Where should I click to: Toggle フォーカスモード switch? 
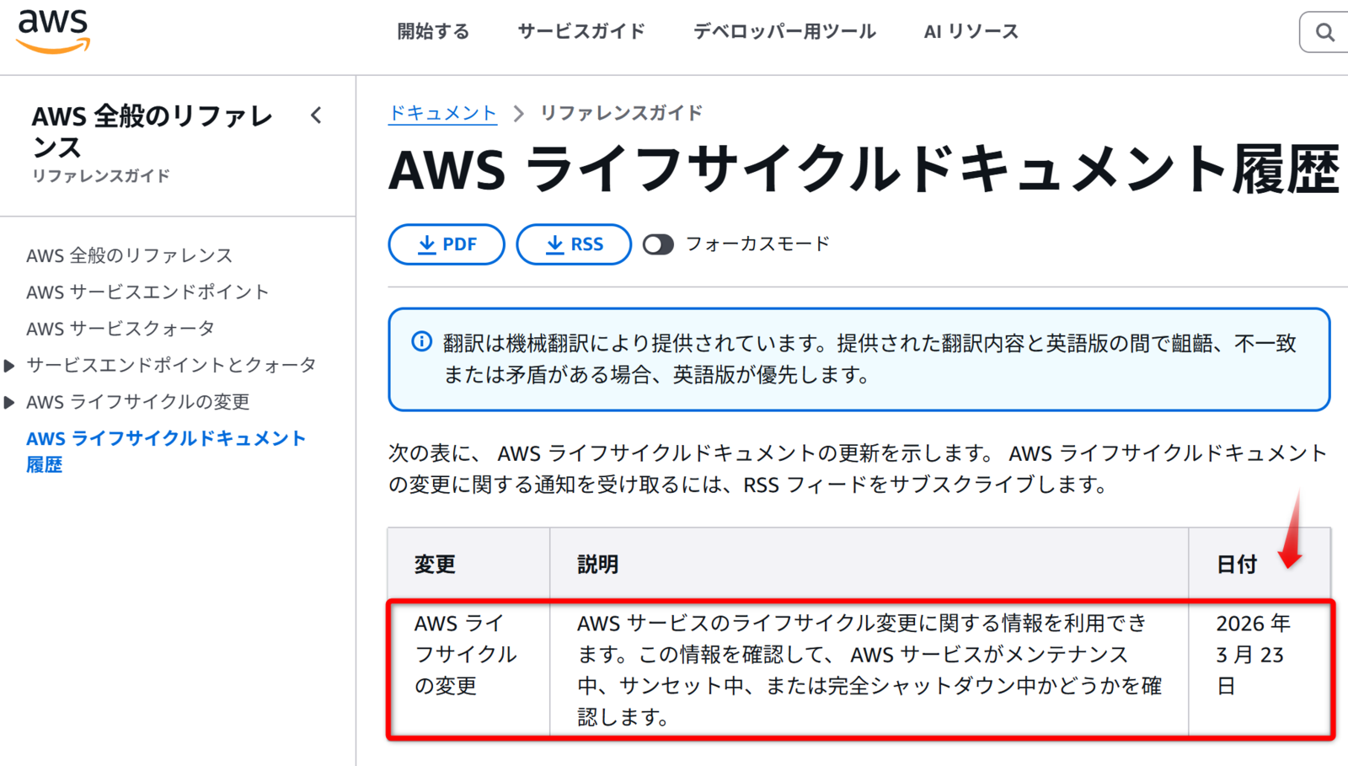point(658,244)
